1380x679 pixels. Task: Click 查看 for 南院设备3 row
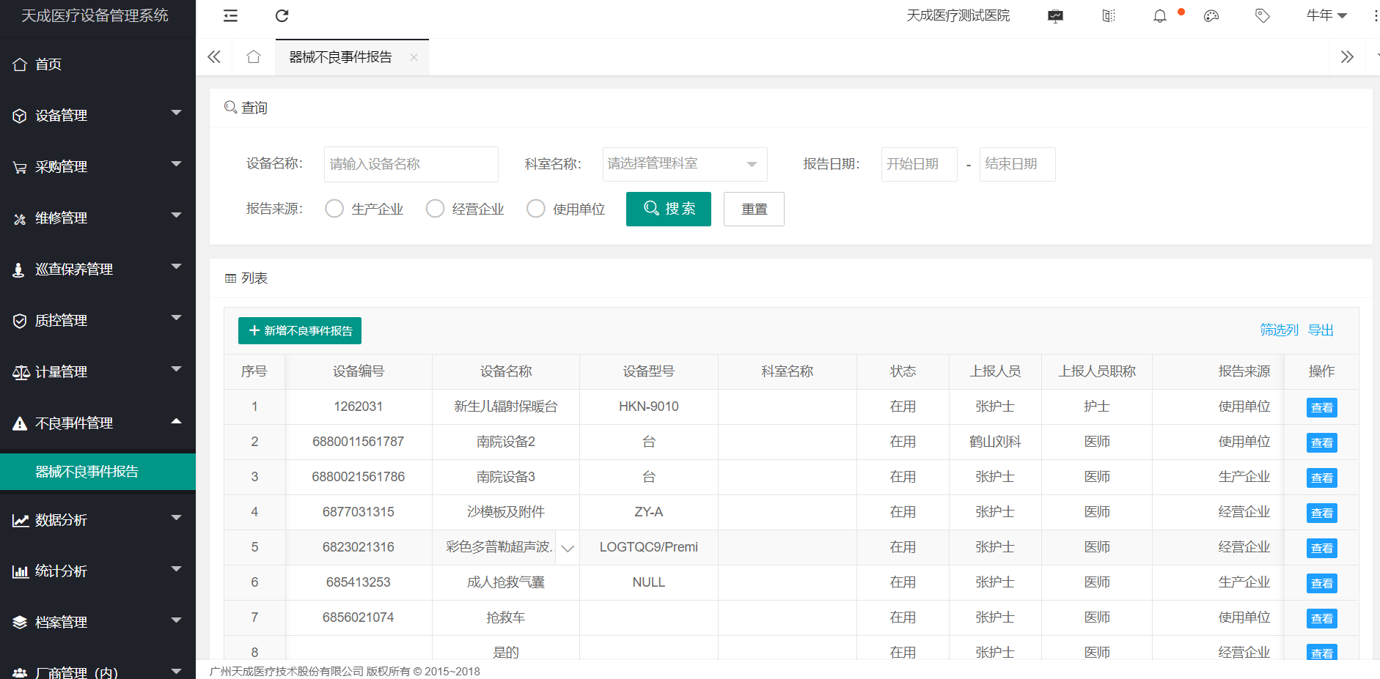(1322, 478)
